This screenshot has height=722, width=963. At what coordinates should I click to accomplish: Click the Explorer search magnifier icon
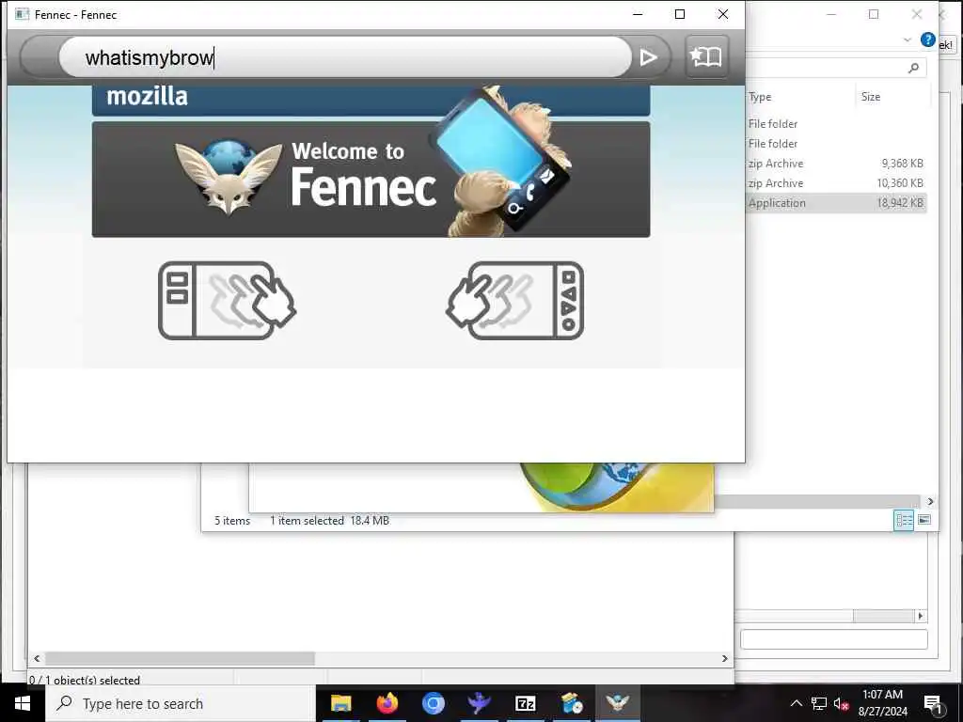point(913,68)
